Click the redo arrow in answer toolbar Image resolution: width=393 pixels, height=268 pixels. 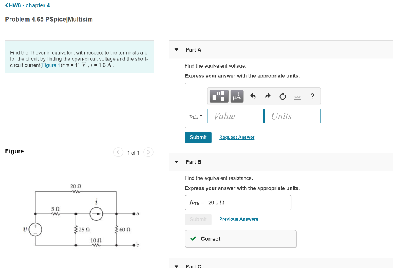pos(268,96)
